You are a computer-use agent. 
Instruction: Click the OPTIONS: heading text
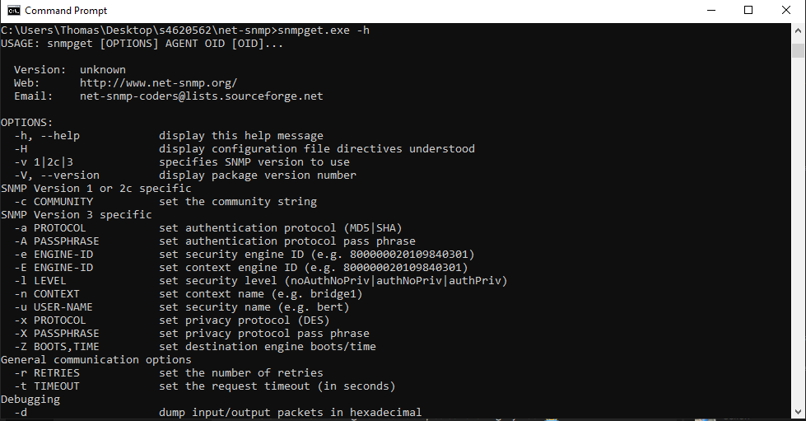26,123
